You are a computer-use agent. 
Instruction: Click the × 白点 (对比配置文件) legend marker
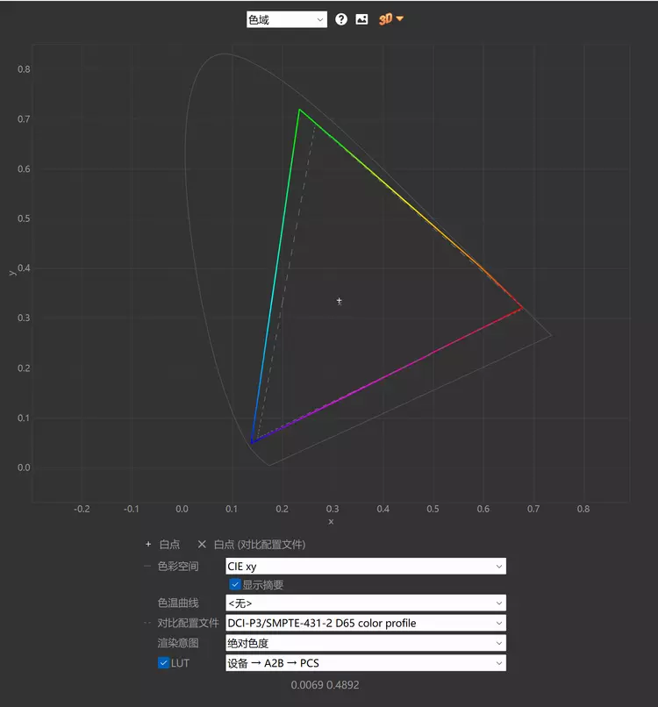point(202,545)
